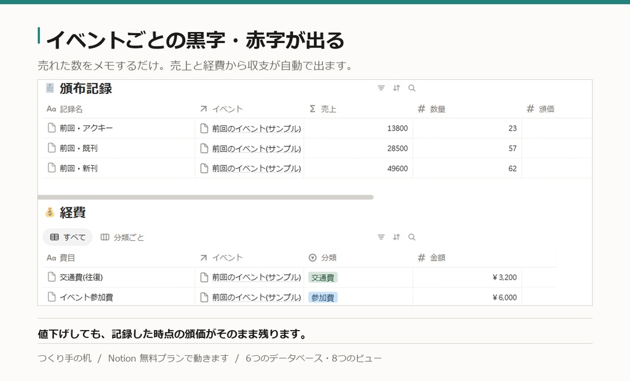Click the 交通費(往復) expense name
Image resolution: width=630 pixels, height=381 pixels.
[81, 277]
